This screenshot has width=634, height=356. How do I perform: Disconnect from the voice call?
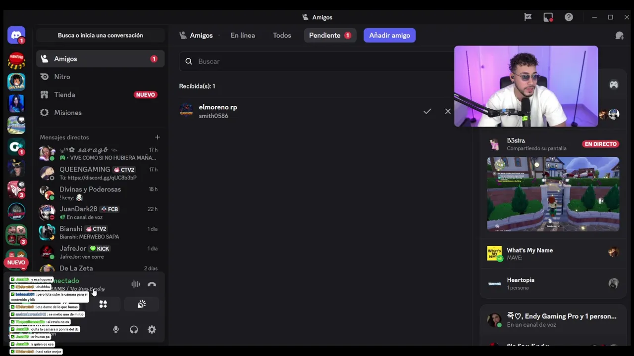(152, 284)
